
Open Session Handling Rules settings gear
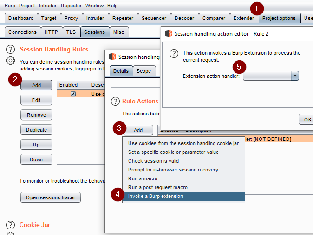click(10, 60)
